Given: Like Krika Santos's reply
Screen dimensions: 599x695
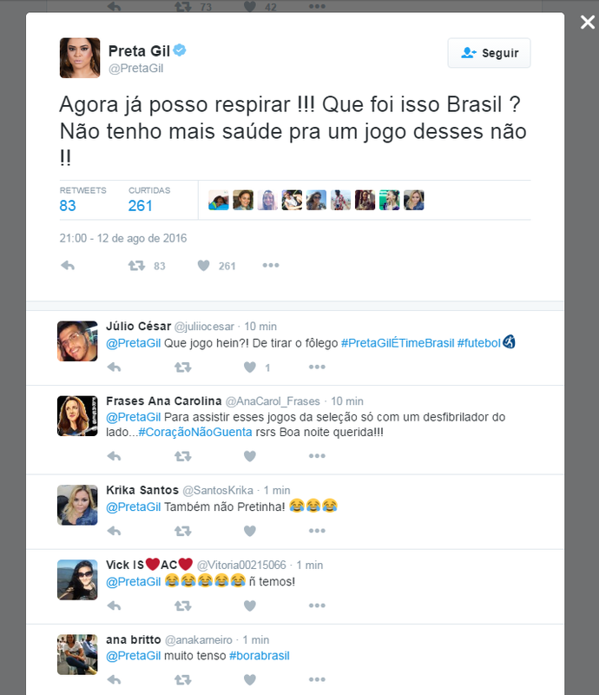Looking at the screenshot, I should click(250, 531).
